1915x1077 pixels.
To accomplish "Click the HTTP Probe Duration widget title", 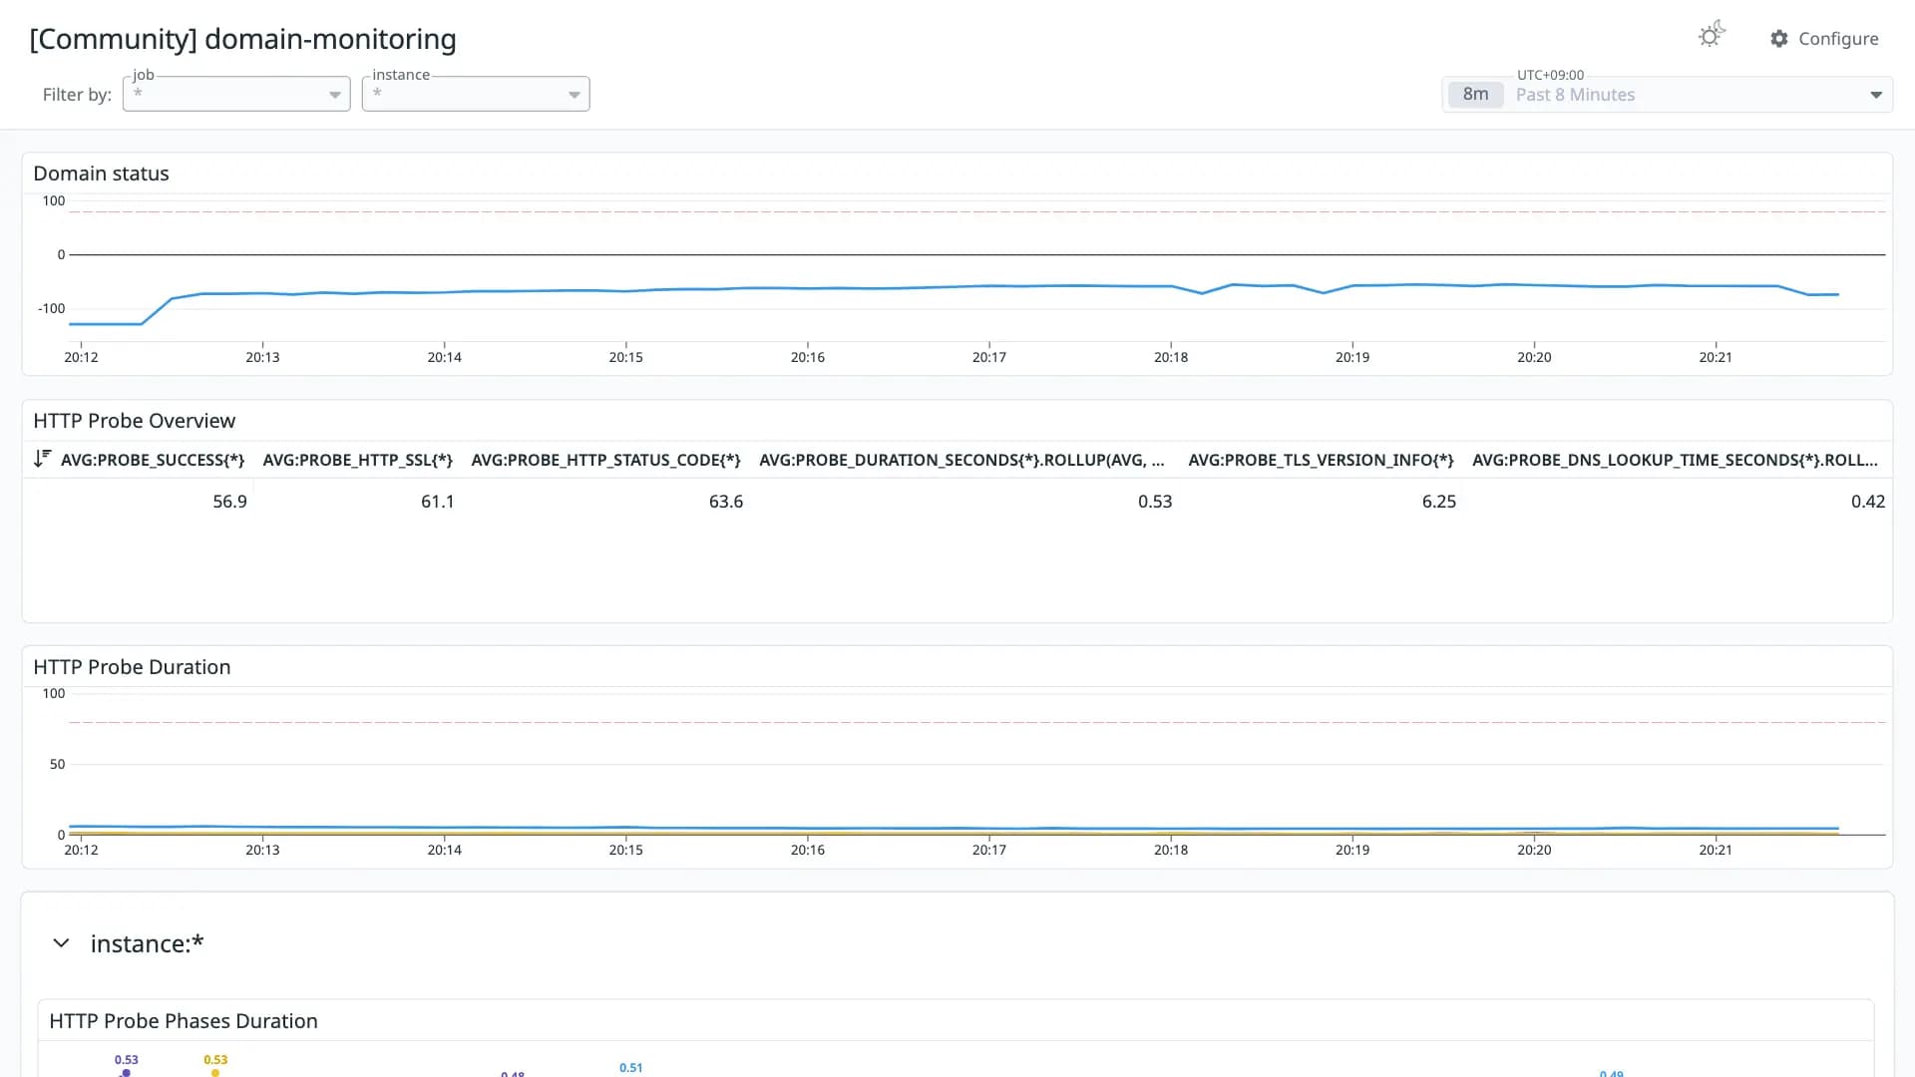I will tap(132, 667).
